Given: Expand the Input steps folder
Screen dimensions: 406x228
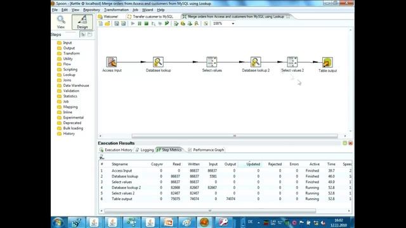Looking at the screenshot, I should coord(65,42).
